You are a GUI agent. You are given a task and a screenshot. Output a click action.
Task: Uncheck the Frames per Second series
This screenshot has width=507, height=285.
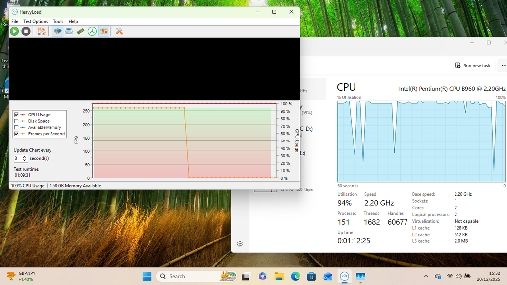(16, 134)
